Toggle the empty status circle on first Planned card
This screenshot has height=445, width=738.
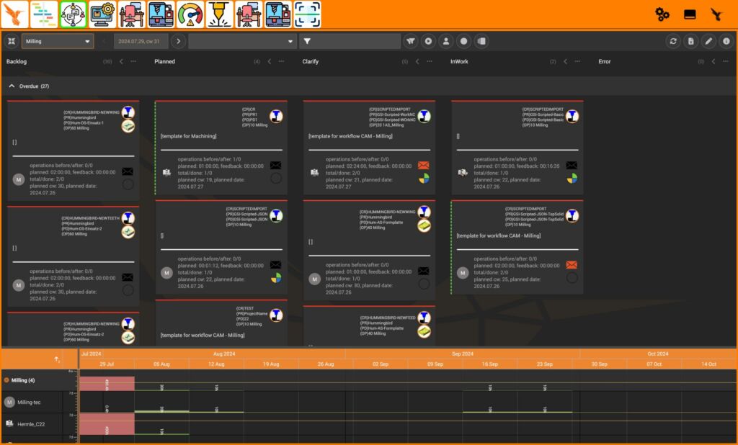276,179
